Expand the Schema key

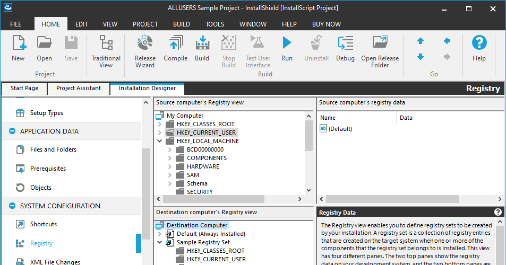[170, 183]
